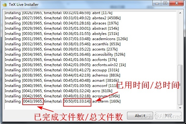Select the acro [610k] log line
This screenshot has width=186, height=124.
[58, 91]
